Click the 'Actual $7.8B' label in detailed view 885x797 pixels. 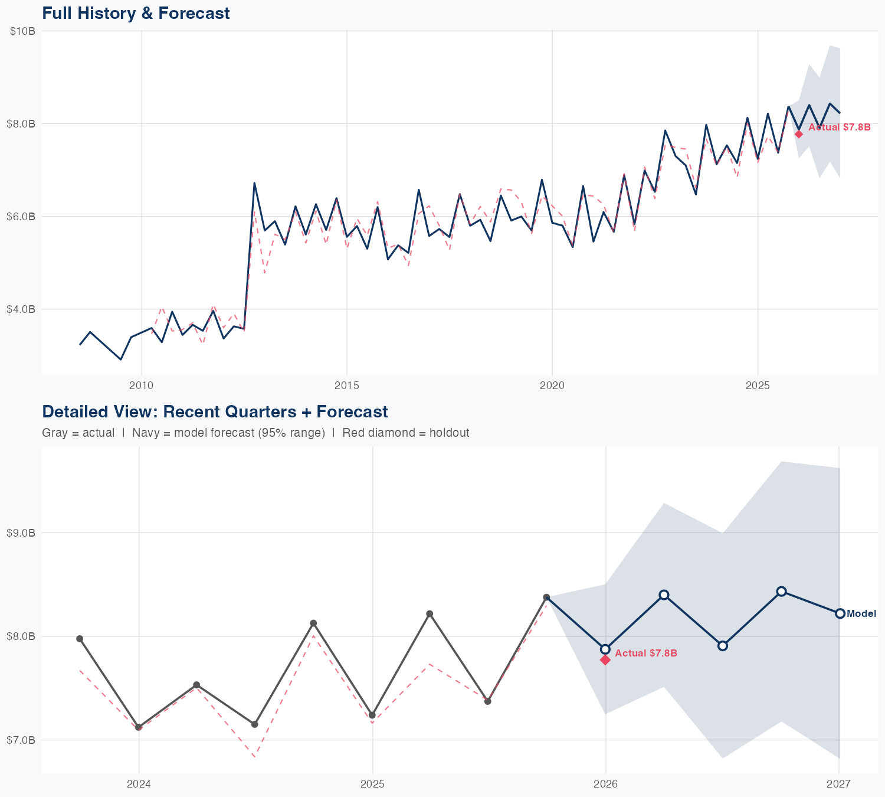point(646,654)
